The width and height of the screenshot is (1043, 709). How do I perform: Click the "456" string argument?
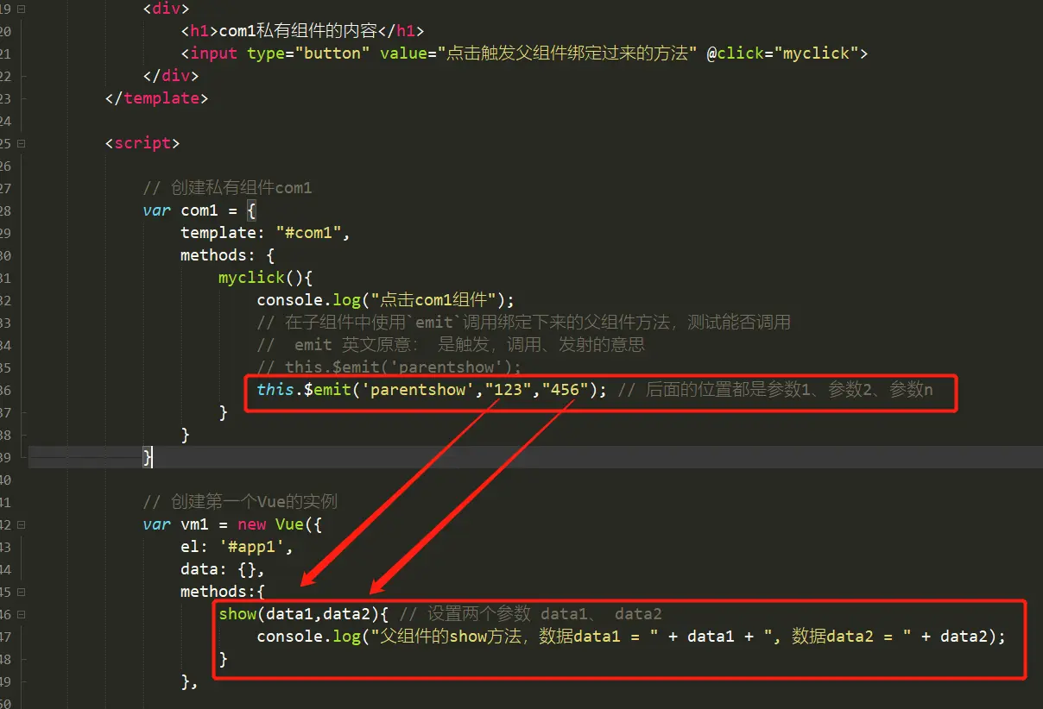coord(566,390)
